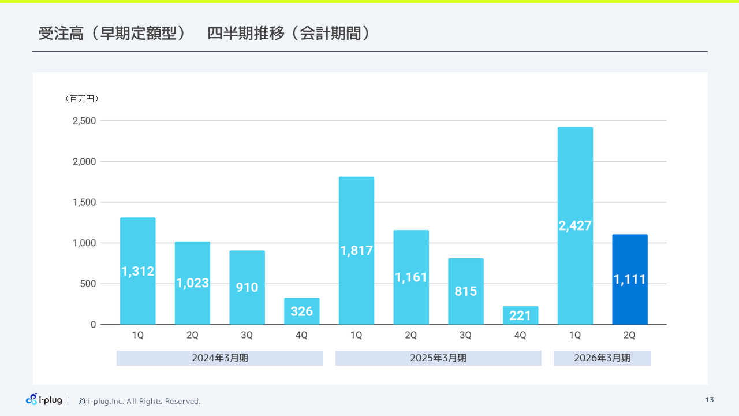Click the 910 bar for 3Q

(247, 288)
